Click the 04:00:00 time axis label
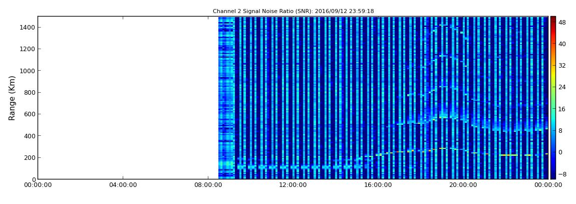The width and height of the screenshot is (576, 204). coord(123,185)
